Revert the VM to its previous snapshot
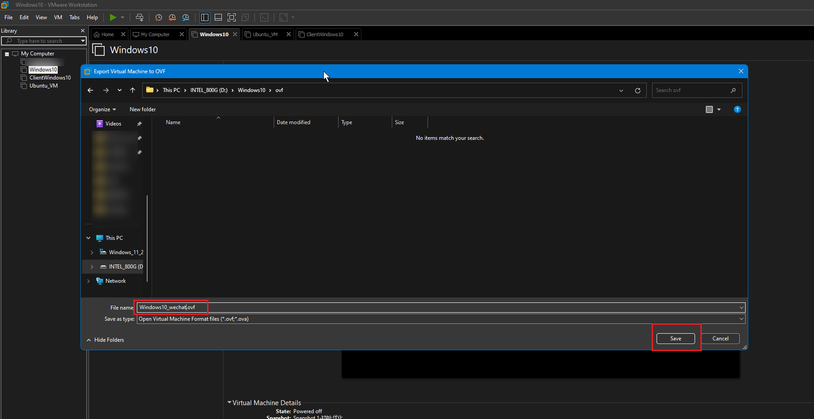This screenshot has height=419, width=814. [x=172, y=17]
